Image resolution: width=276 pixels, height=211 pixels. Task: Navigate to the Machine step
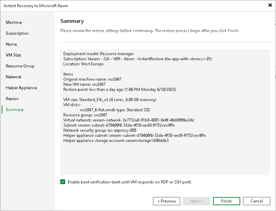(14, 22)
